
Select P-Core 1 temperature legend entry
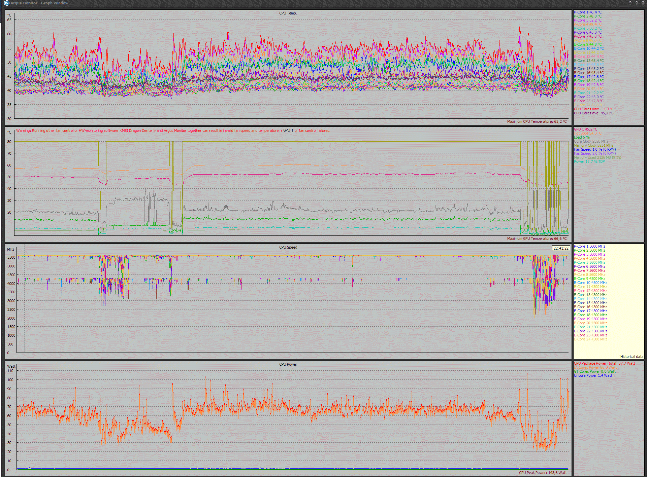point(588,12)
